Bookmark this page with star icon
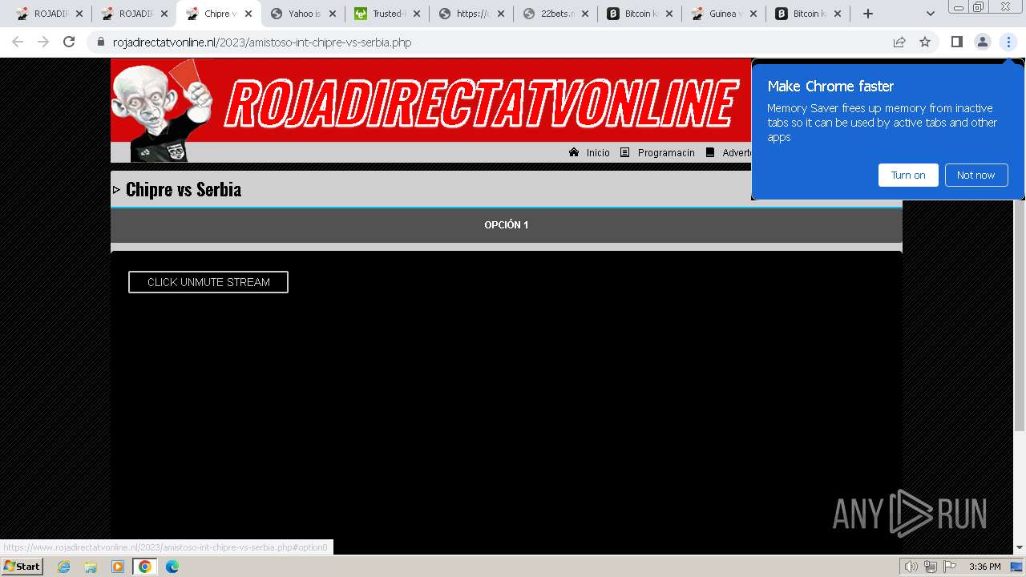 click(925, 42)
